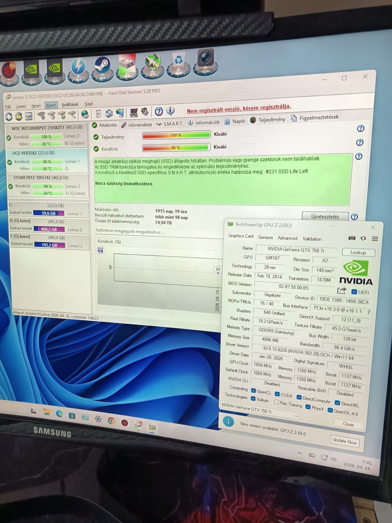Click help icon next to Teljesítmény bar
The width and height of the screenshot is (392, 523).
360,129
